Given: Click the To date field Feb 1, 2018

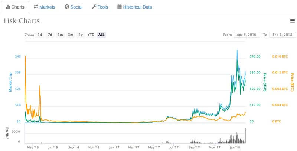Looking at the screenshot, I should (x=283, y=35).
